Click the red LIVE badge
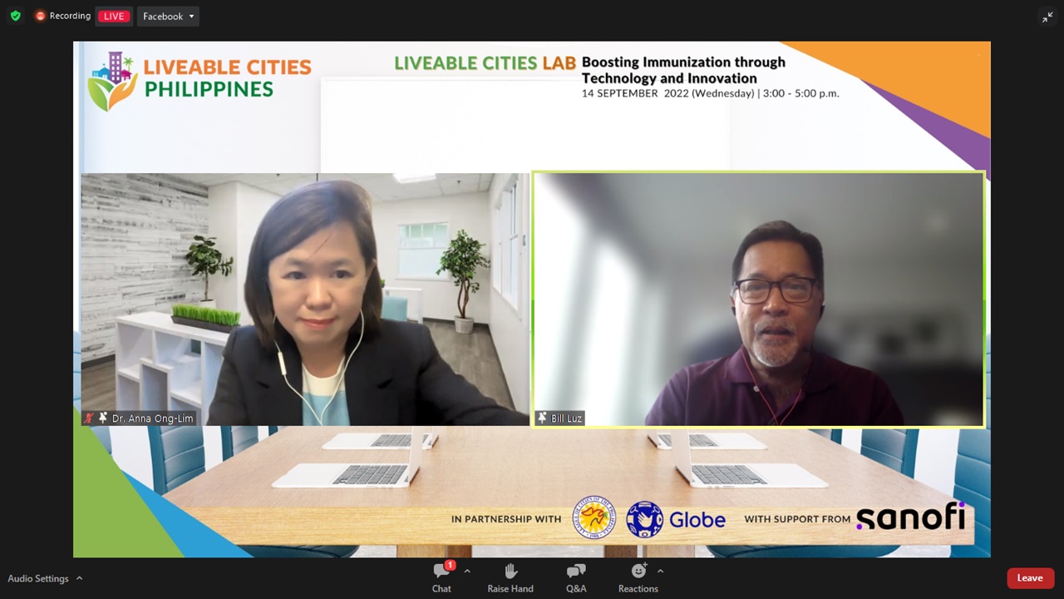The width and height of the screenshot is (1064, 599). (114, 16)
